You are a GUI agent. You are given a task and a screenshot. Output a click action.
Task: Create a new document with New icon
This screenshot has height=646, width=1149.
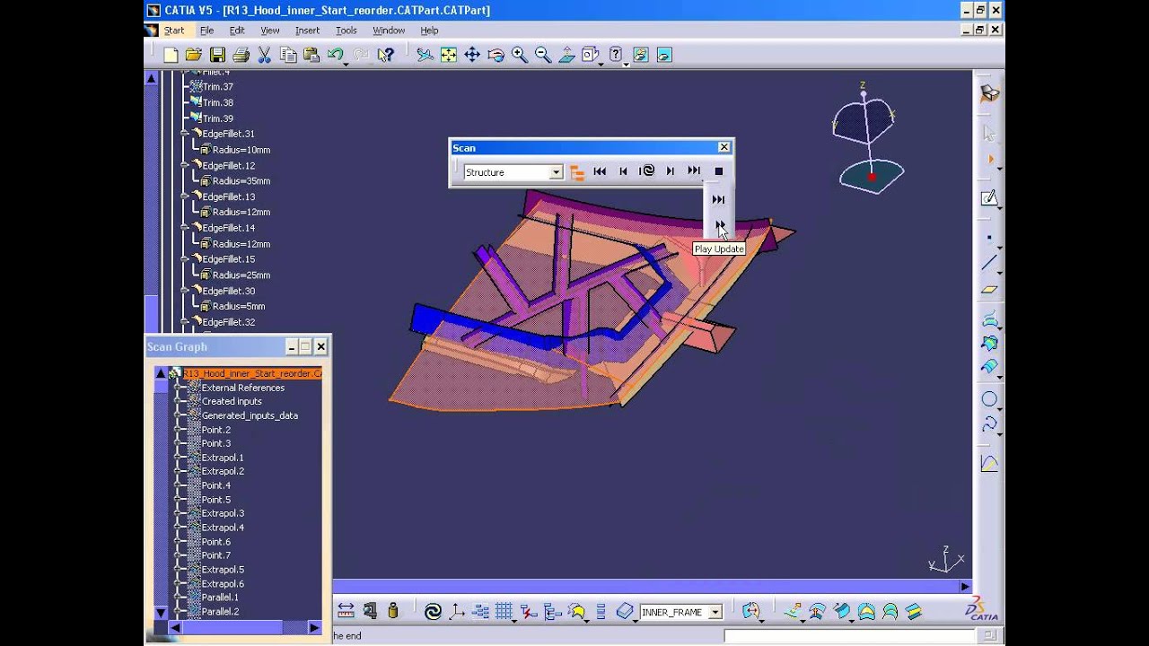171,55
